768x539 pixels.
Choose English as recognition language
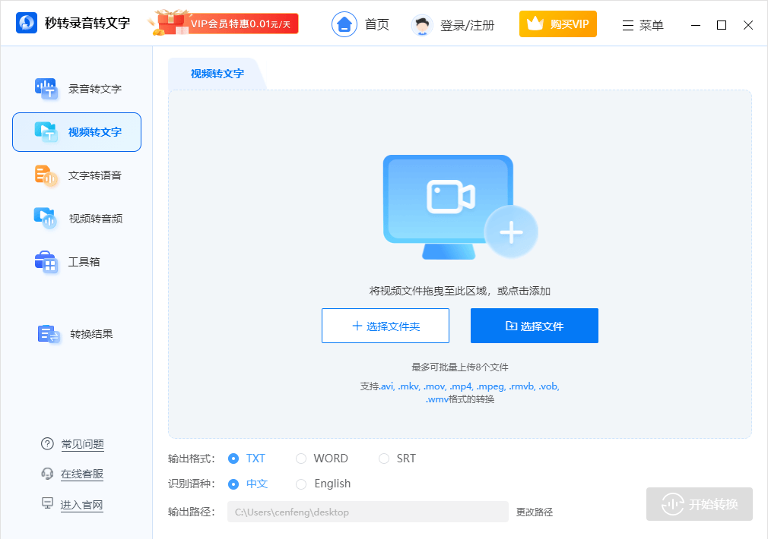tap(300, 484)
